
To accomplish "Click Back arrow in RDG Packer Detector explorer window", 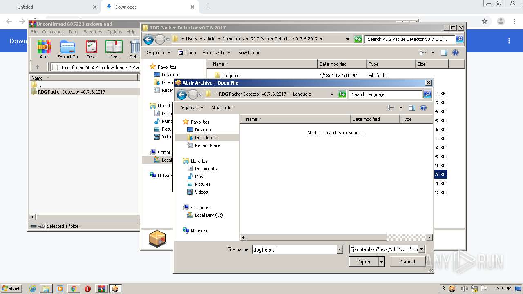I will click(149, 39).
